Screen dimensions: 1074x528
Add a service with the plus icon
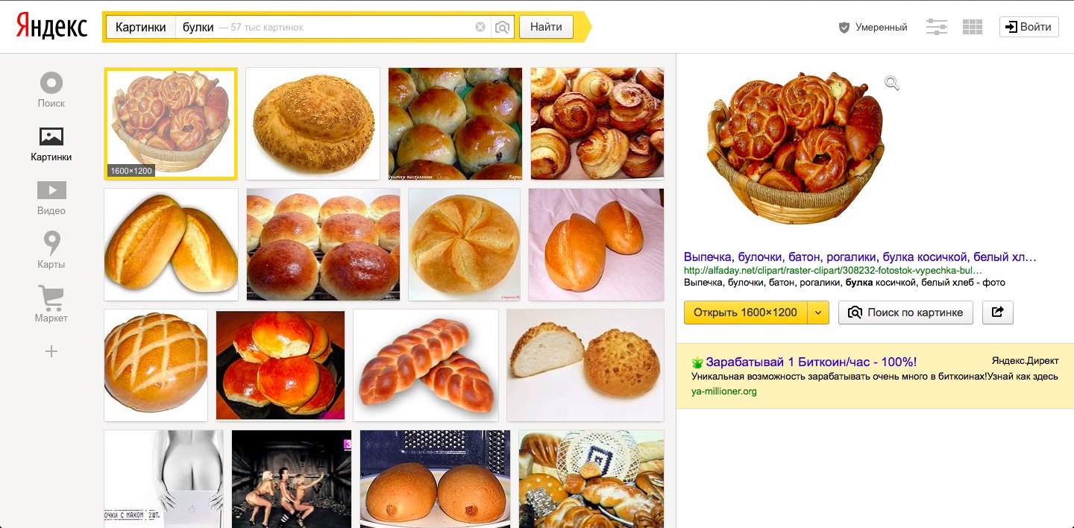tap(51, 351)
